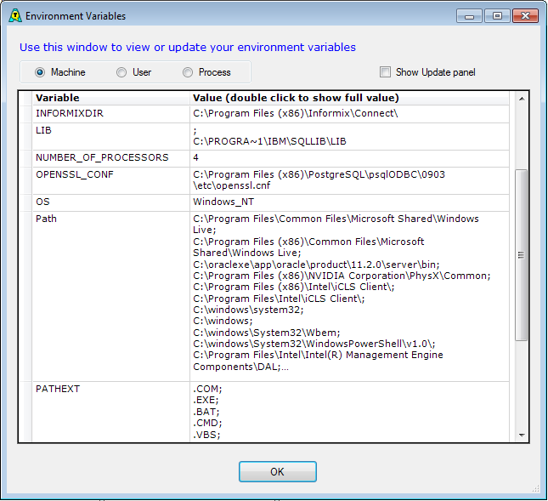Select the OS variable name

point(42,202)
